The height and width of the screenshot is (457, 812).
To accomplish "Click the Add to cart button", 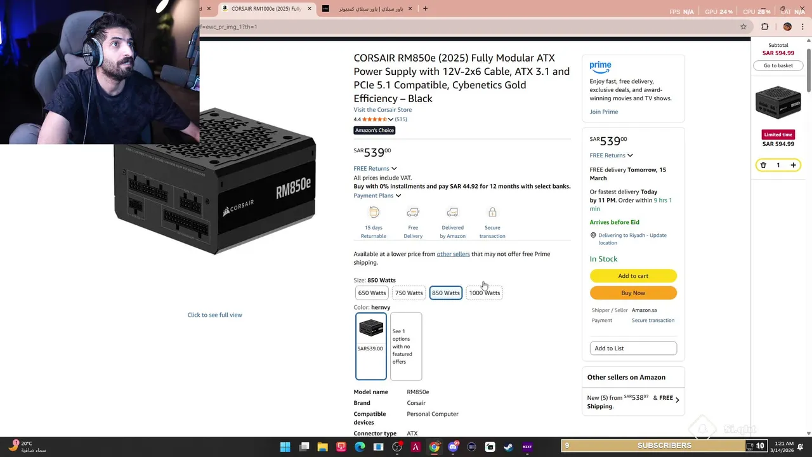I will click(x=633, y=276).
